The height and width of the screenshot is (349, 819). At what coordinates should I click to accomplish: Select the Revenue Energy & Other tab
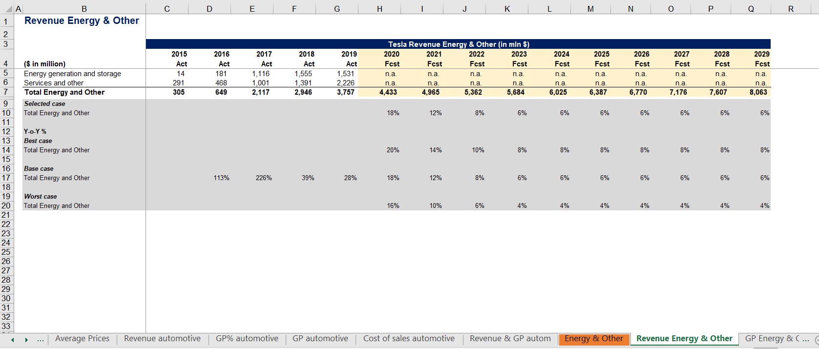[x=684, y=339]
